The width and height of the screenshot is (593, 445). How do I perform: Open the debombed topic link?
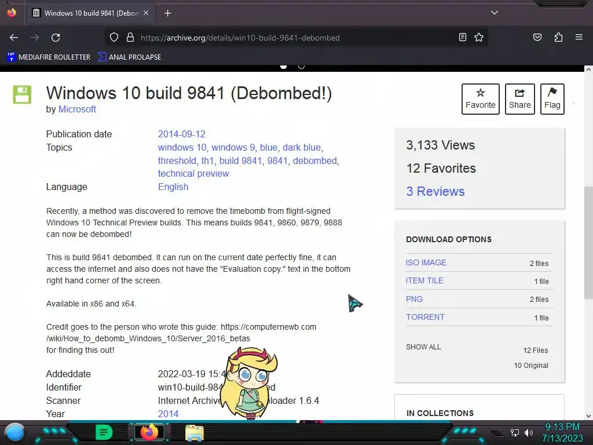coord(314,161)
